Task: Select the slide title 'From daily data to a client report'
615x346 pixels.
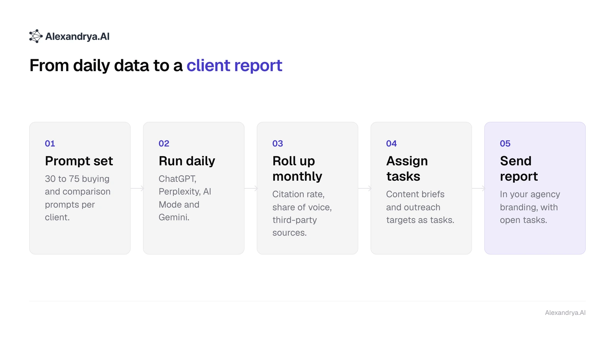Action: click(156, 65)
